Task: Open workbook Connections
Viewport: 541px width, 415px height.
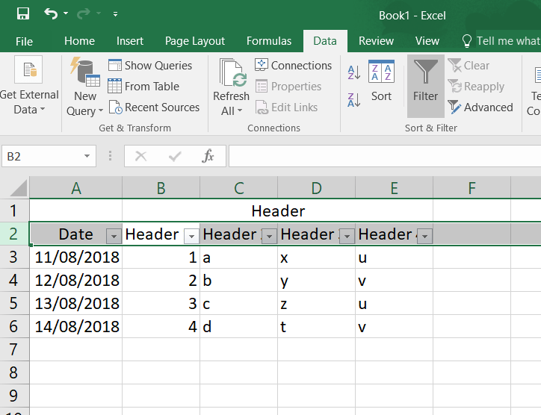Action: (x=293, y=66)
